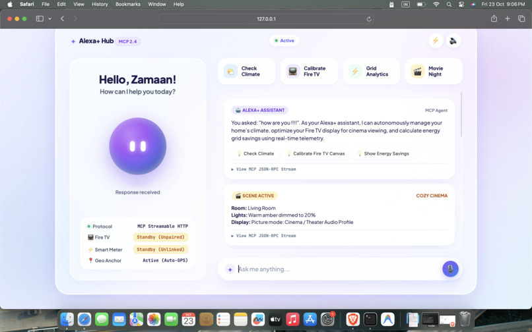Click the battery icon in the menu bar
Viewport: 532px width, 332px height.
point(421,5)
